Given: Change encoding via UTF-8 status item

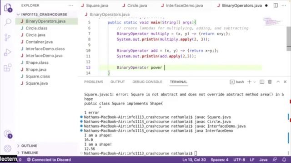Looking at the screenshot, I should pos(239,160).
